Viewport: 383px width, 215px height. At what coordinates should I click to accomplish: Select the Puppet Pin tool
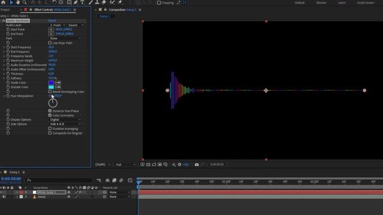click(x=120, y=2)
